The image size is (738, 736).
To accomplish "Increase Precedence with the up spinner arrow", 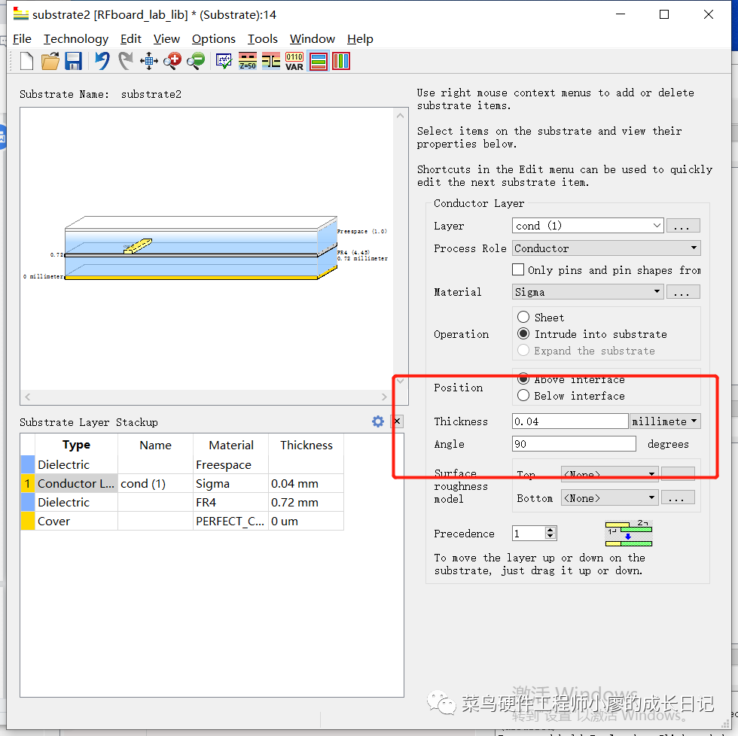I will [550, 530].
